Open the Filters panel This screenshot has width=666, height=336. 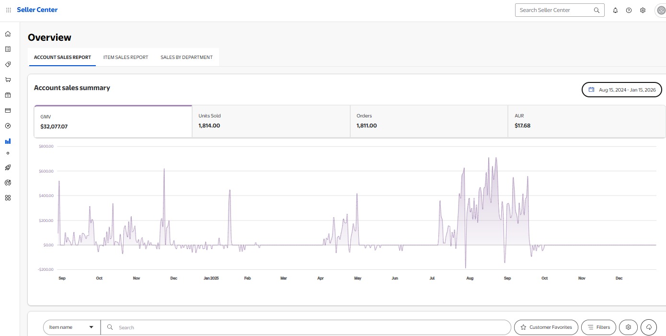coord(598,327)
